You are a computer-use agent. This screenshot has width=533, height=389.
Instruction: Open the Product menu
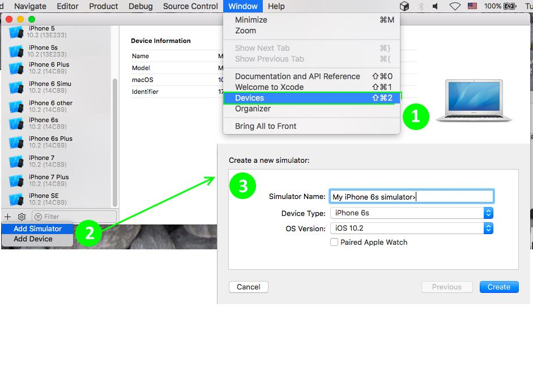tap(103, 6)
